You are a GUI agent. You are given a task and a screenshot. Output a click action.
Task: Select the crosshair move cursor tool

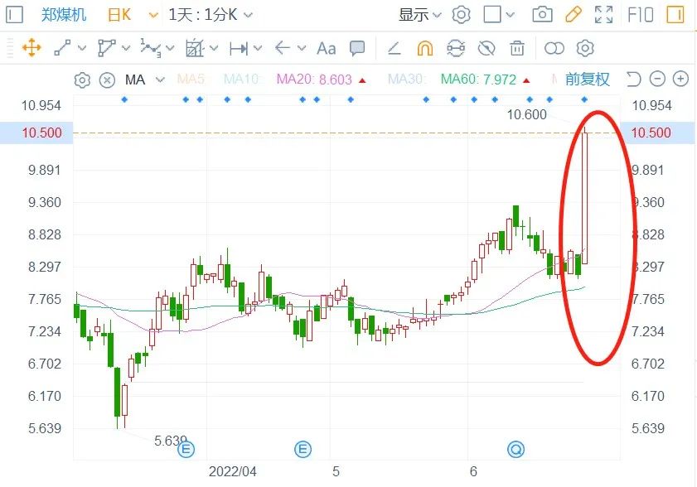pos(31,48)
